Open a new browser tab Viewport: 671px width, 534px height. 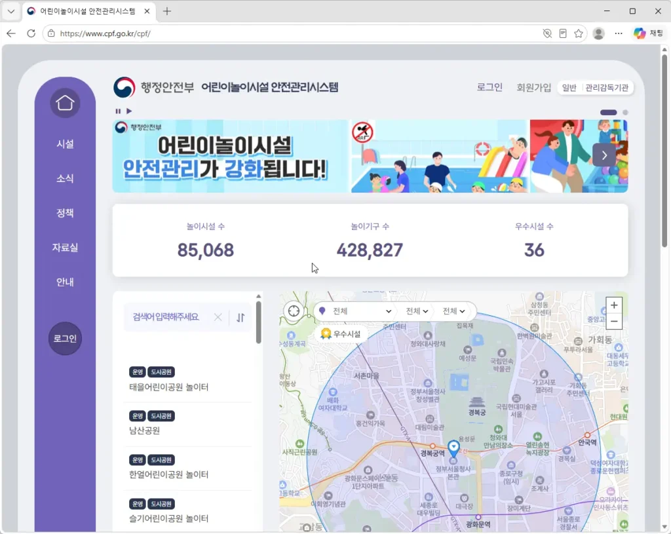pos(167,11)
